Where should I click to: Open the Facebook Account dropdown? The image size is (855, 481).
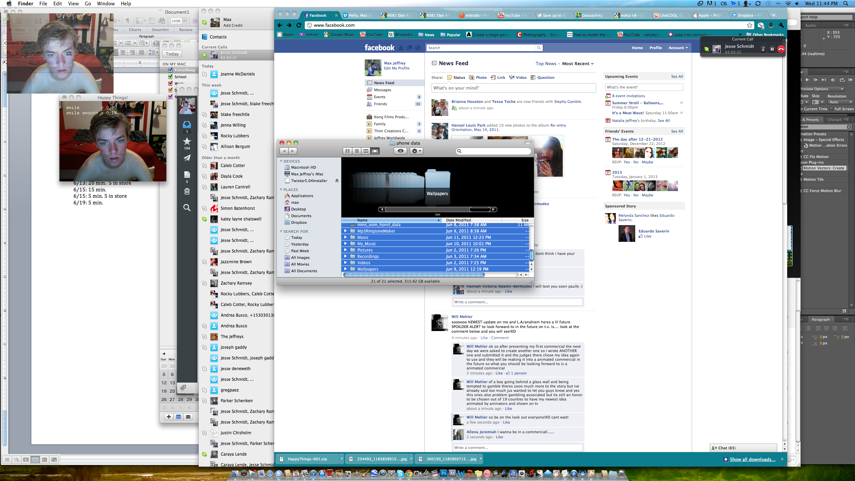pos(678,48)
